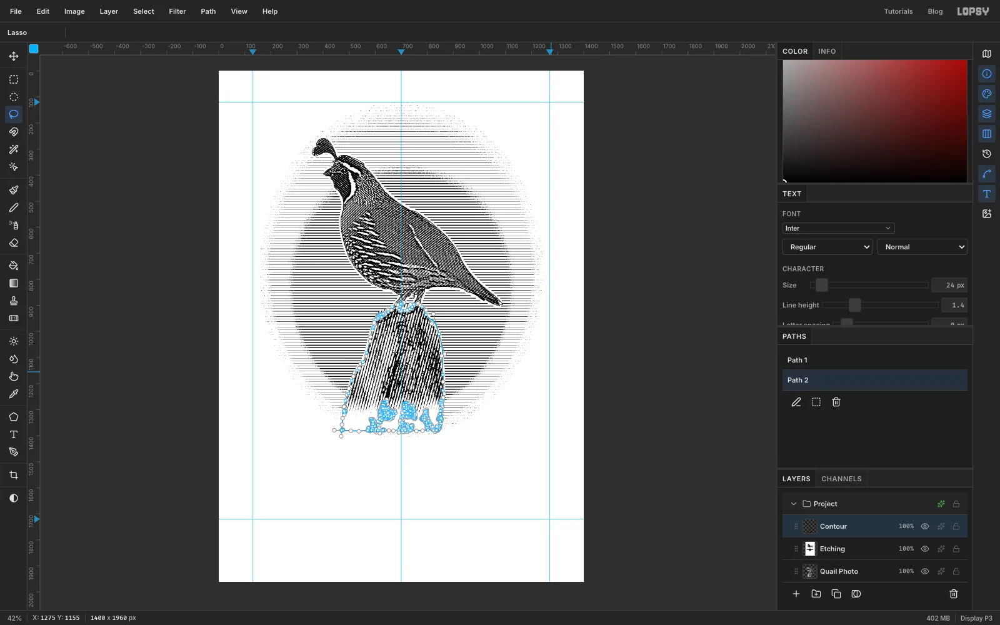The image size is (1000, 625).
Task: Select the Clone Stamp tool
Action: pos(14,301)
